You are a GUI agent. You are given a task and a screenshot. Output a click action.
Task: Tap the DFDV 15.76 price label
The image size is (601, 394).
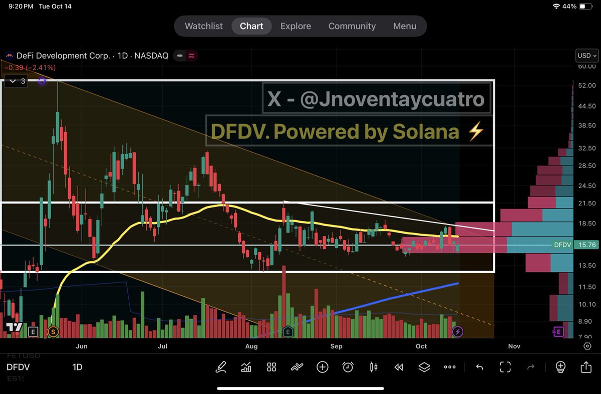(x=574, y=245)
